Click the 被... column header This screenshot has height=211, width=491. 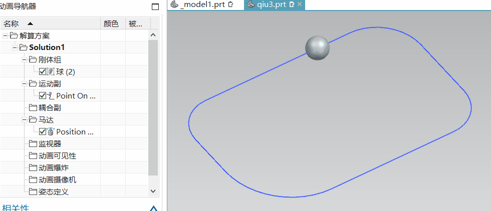pos(138,23)
